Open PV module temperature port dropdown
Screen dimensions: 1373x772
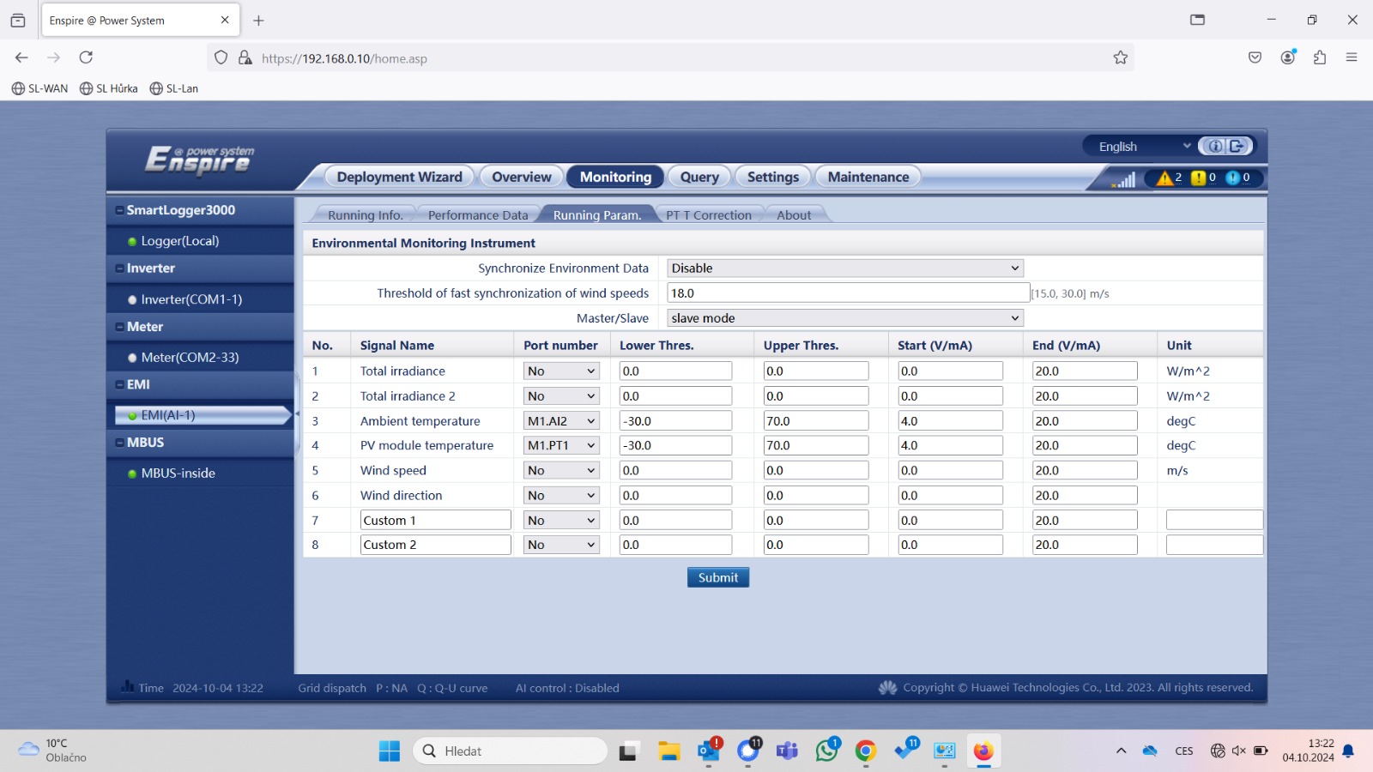pyautogui.click(x=561, y=445)
